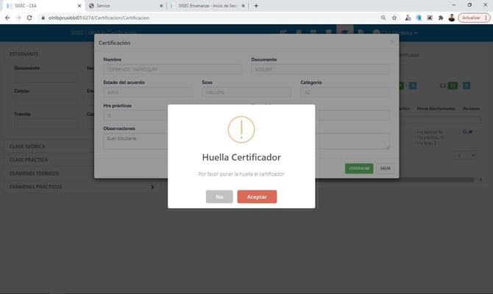Open the Chrome profile avatar
This screenshot has height=294, width=493.
[451, 17]
